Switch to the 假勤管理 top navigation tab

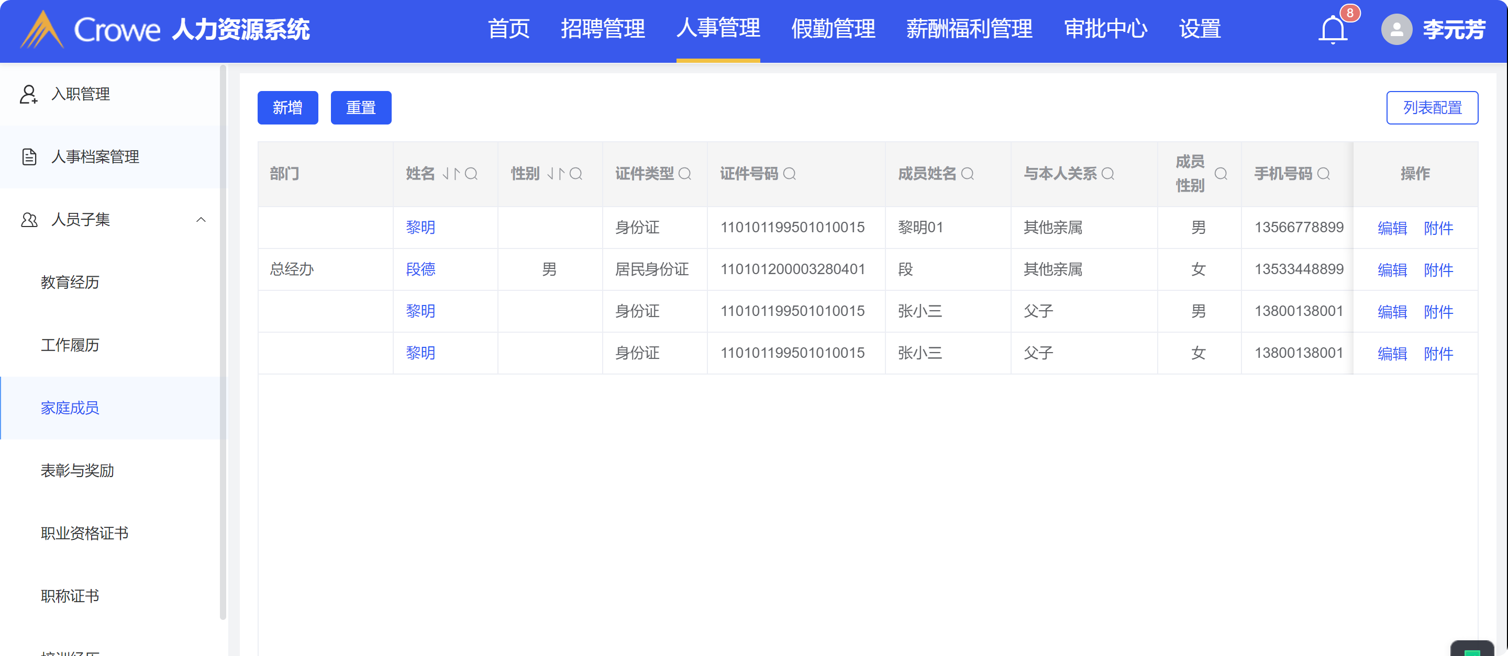(x=833, y=29)
